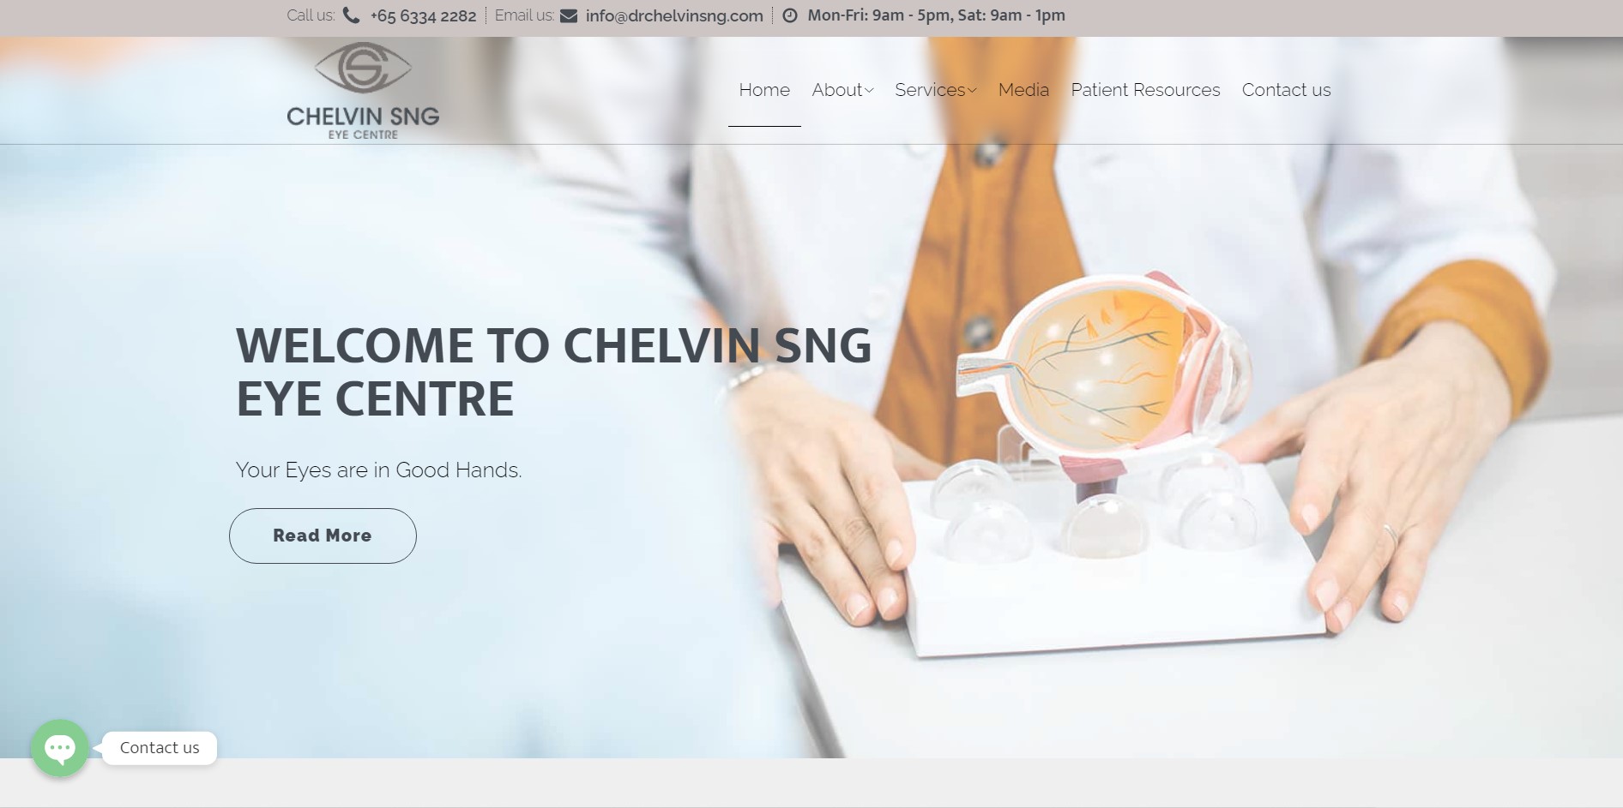
Task: Click the envelope email icon
Action: [569, 15]
